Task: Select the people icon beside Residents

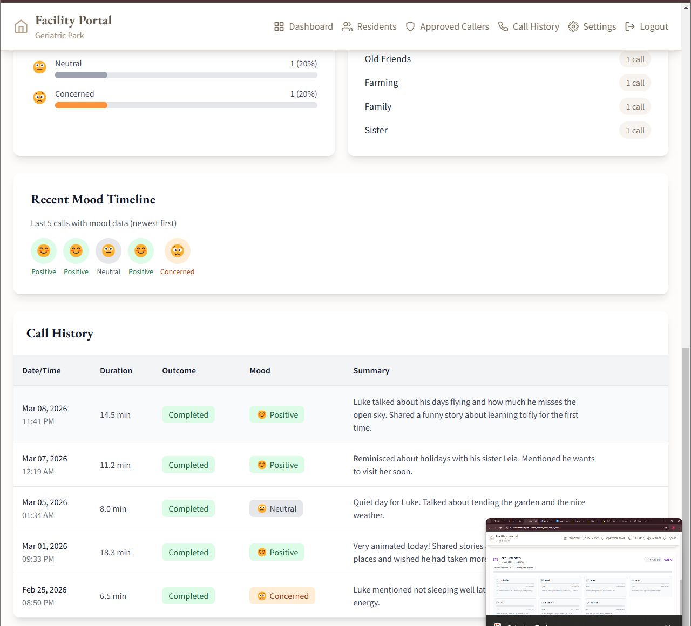Action: click(346, 26)
